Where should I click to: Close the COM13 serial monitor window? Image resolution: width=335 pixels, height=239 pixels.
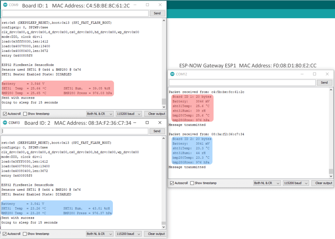click(160, 123)
